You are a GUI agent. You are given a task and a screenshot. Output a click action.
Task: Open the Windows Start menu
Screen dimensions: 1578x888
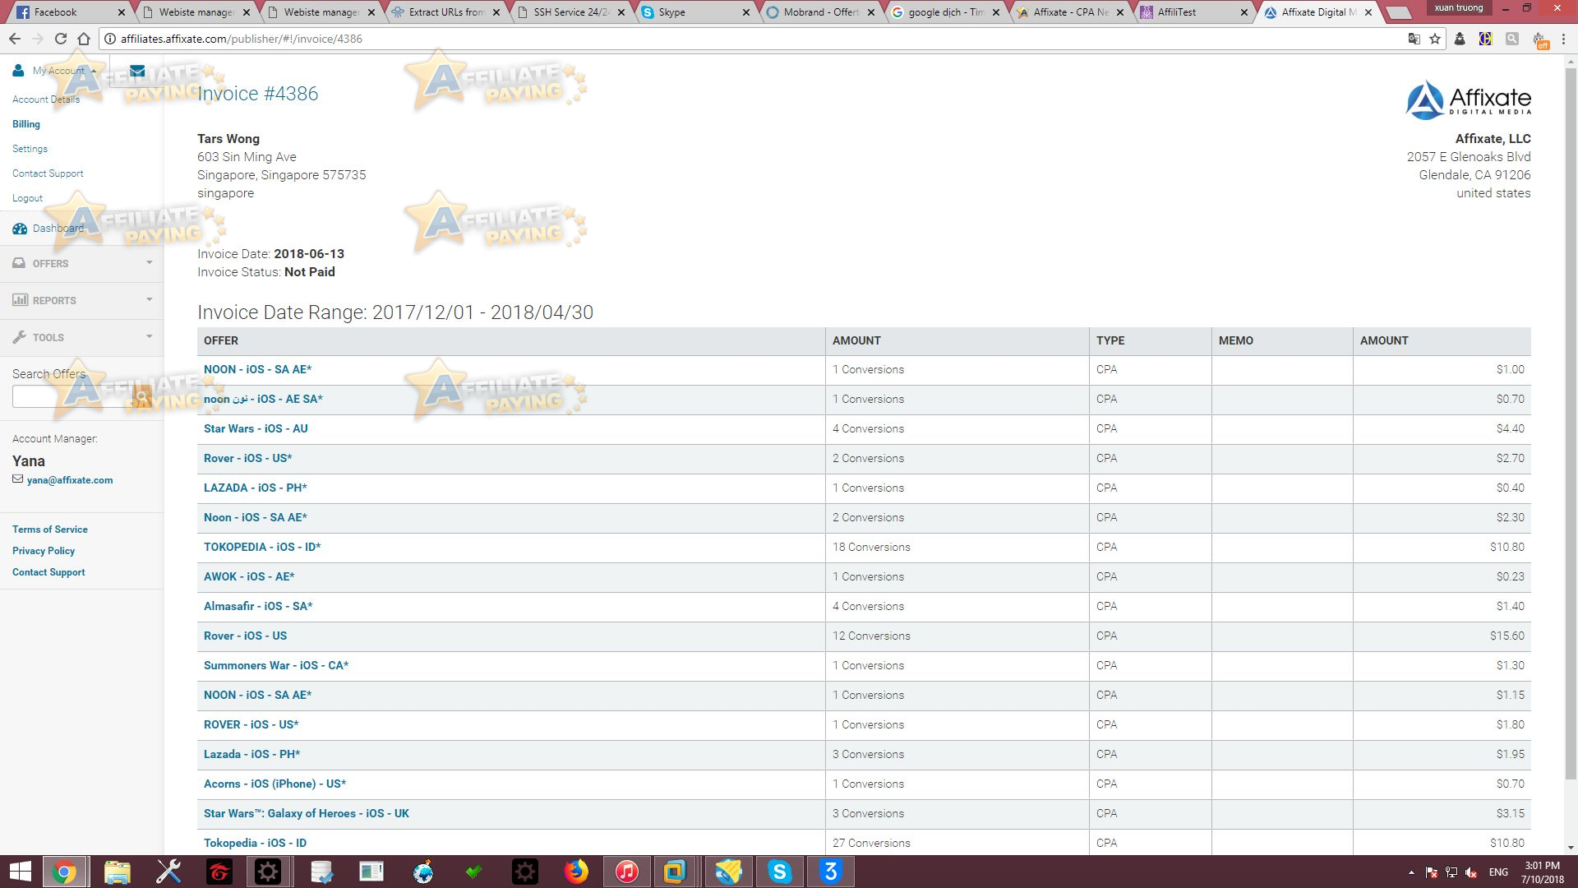click(x=20, y=872)
